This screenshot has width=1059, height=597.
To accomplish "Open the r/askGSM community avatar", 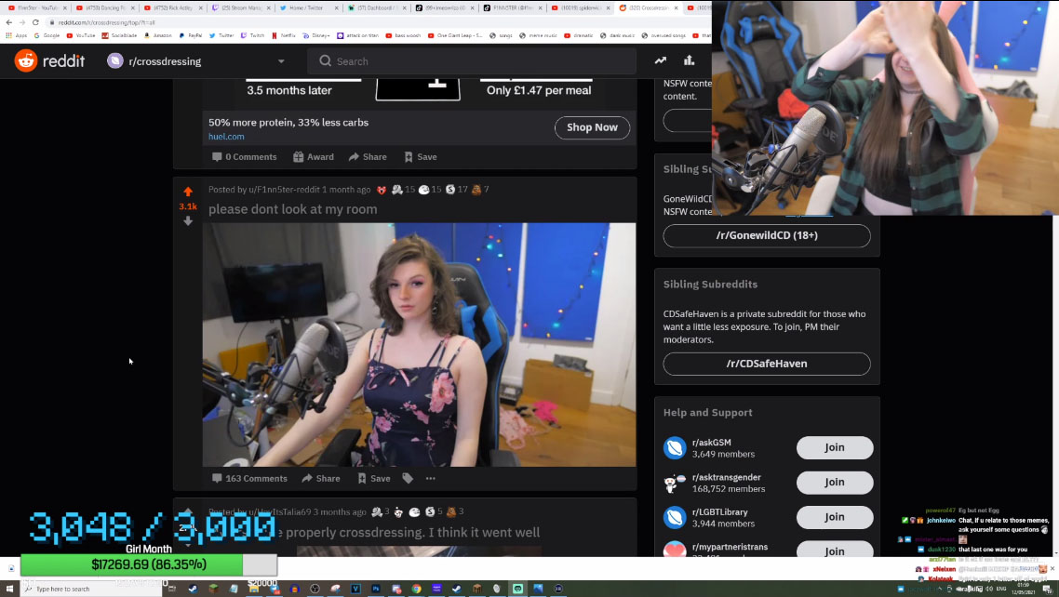I will point(675,448).
